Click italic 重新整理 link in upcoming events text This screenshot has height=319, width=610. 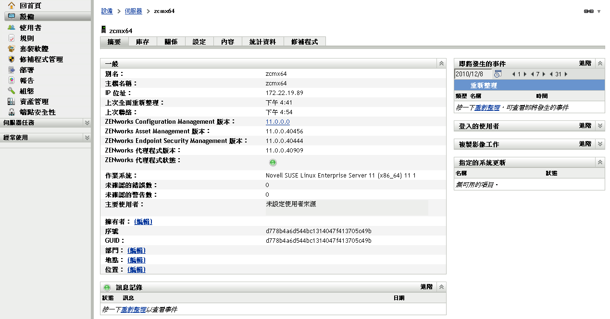[487, 108]
